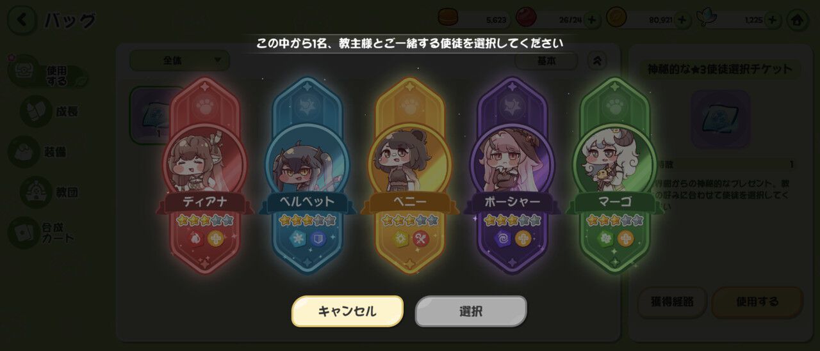Pick the ベニー character card

pos(409,174)
